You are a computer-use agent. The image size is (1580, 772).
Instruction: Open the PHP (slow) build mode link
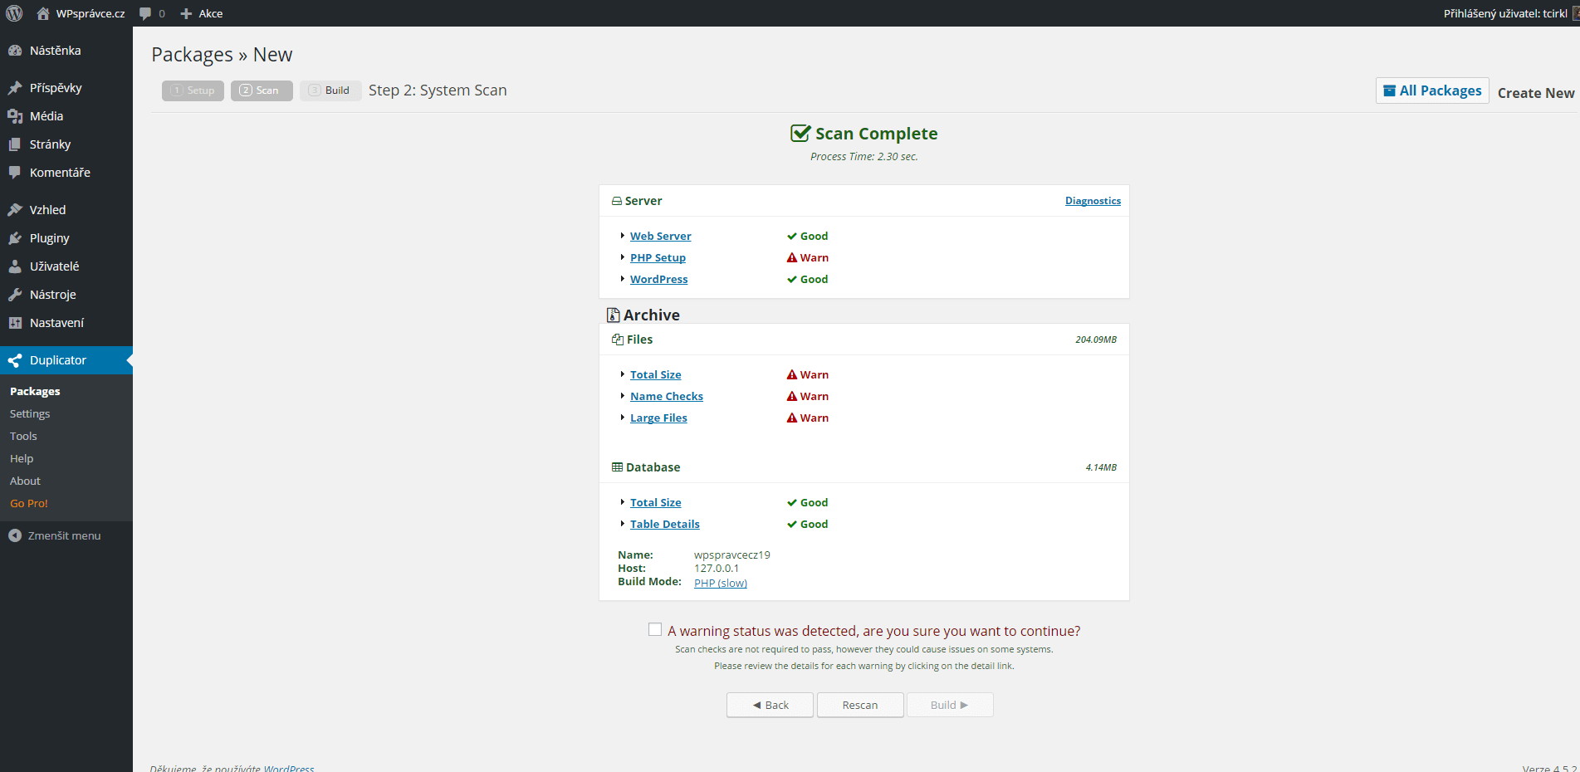(x=721, y=583)
